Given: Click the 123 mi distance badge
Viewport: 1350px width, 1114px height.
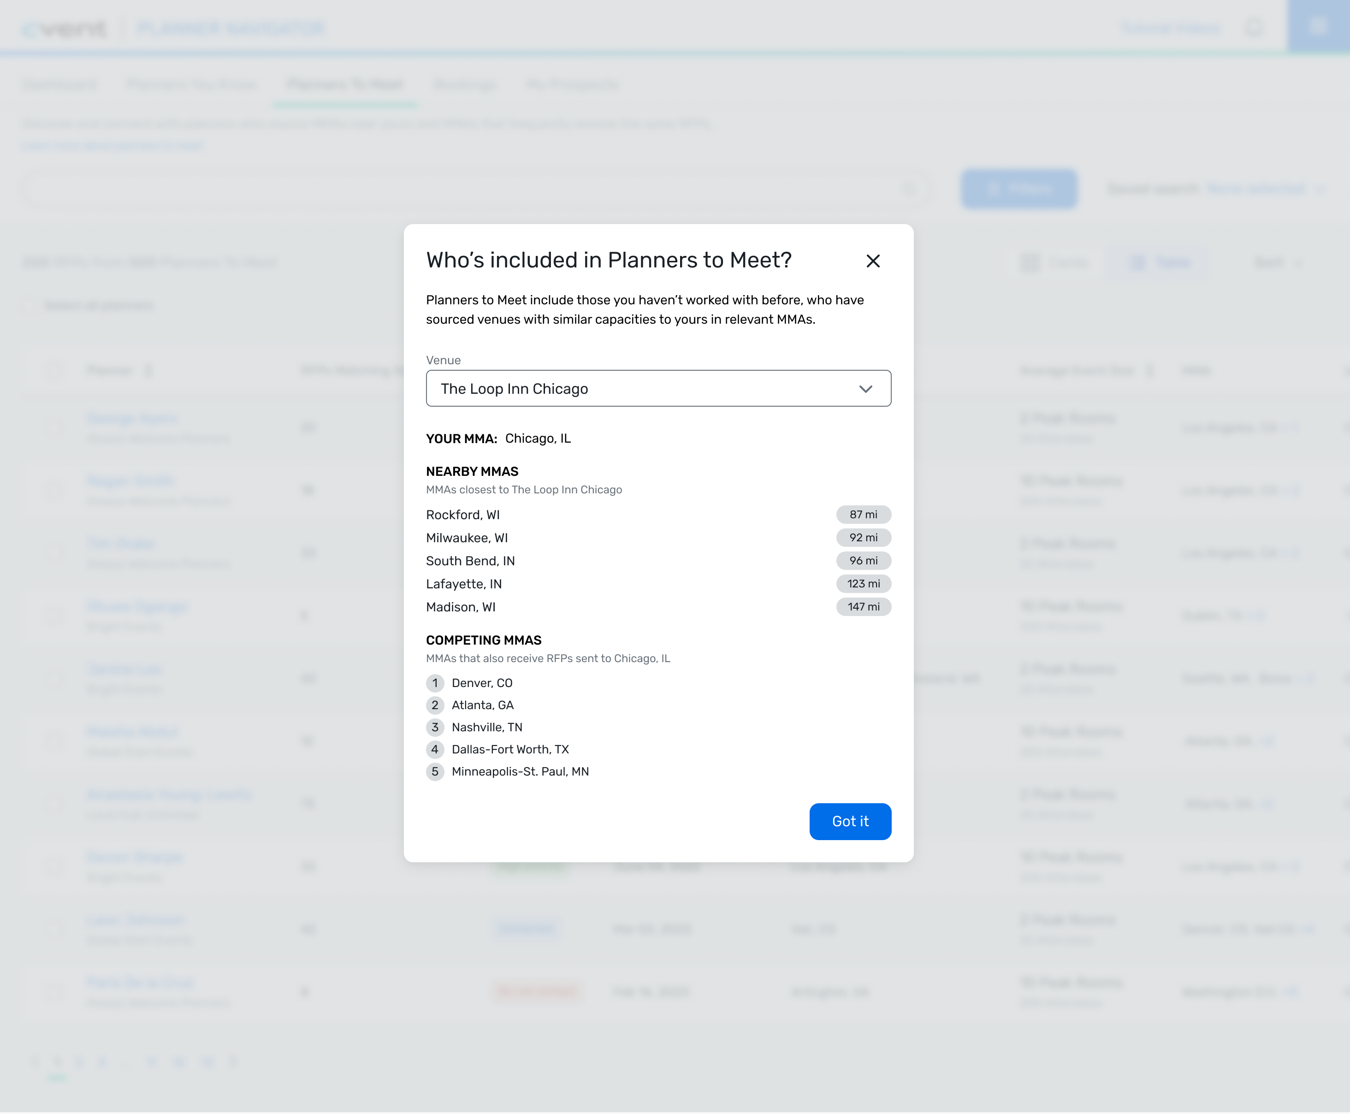Looking at the screenshot, I should pos(864,584).
